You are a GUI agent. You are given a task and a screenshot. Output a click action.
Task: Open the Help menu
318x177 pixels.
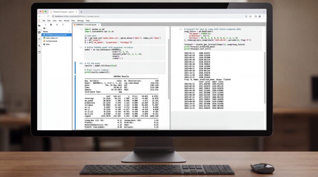(x=88, y=21)
